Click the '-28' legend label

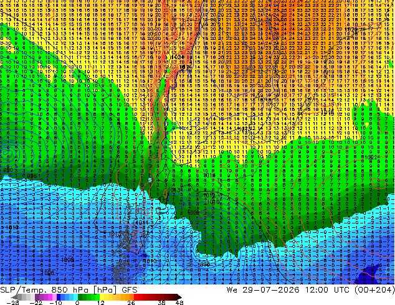coord(12,303)
